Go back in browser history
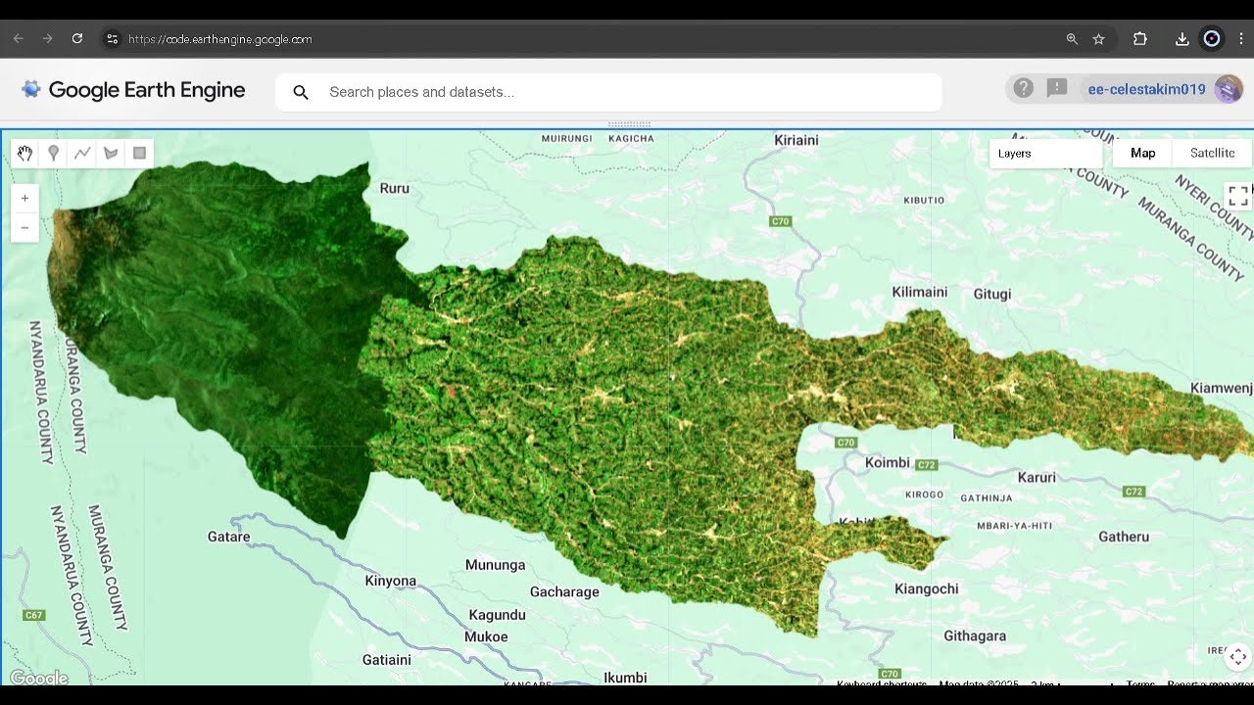1254x705 pixels. [x=18, y=39]
